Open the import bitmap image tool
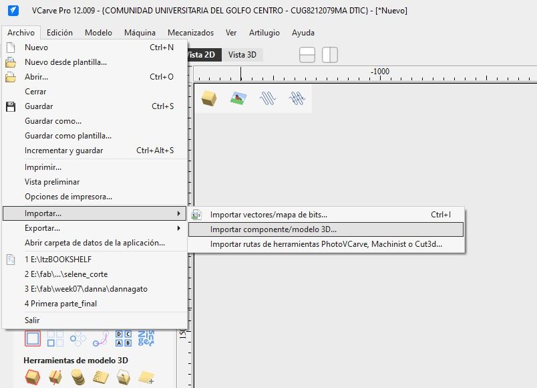Viewport: 537px width, 388px height. [x=238, y=97]
